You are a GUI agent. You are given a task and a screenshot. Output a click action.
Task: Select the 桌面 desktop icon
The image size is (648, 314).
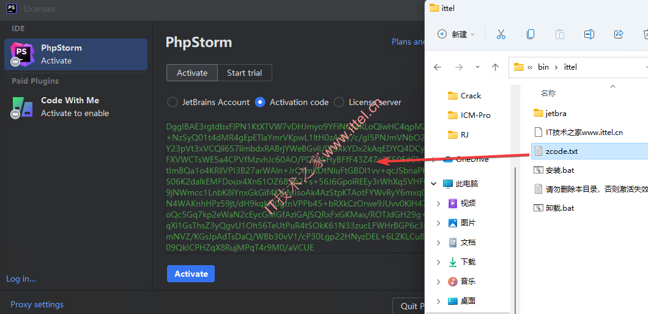tap(453, 301)
